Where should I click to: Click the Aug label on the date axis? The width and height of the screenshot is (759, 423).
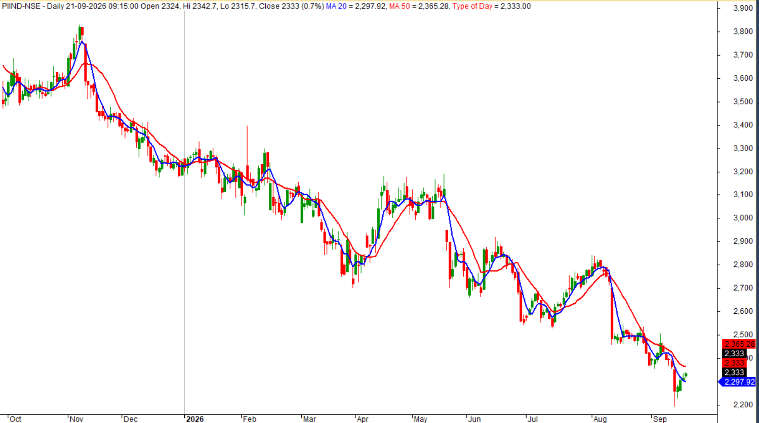(x=600, y=419)
